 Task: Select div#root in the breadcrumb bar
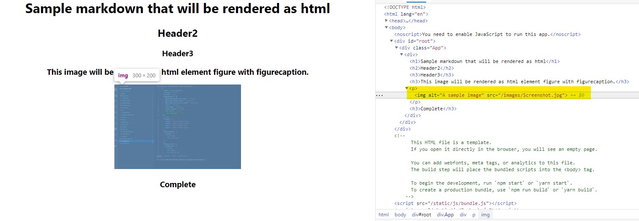[422, 215]
